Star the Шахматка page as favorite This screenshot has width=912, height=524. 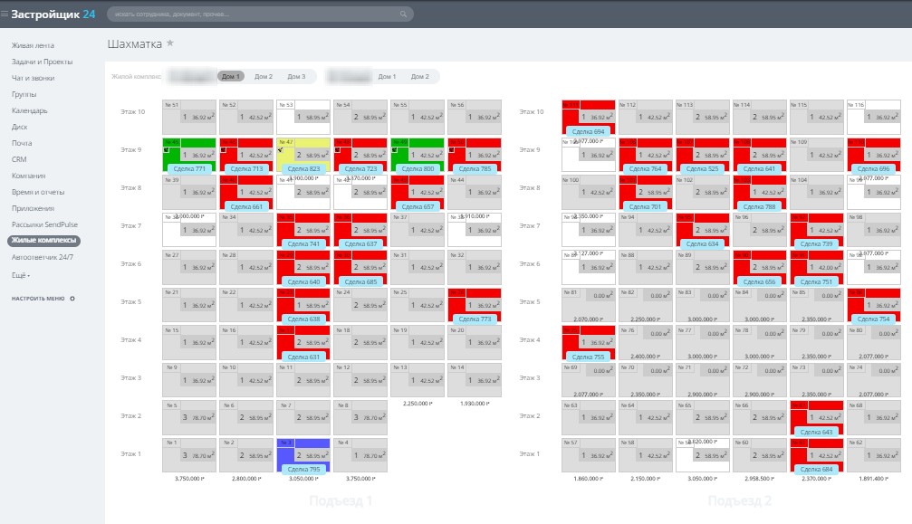pos(170,43)
